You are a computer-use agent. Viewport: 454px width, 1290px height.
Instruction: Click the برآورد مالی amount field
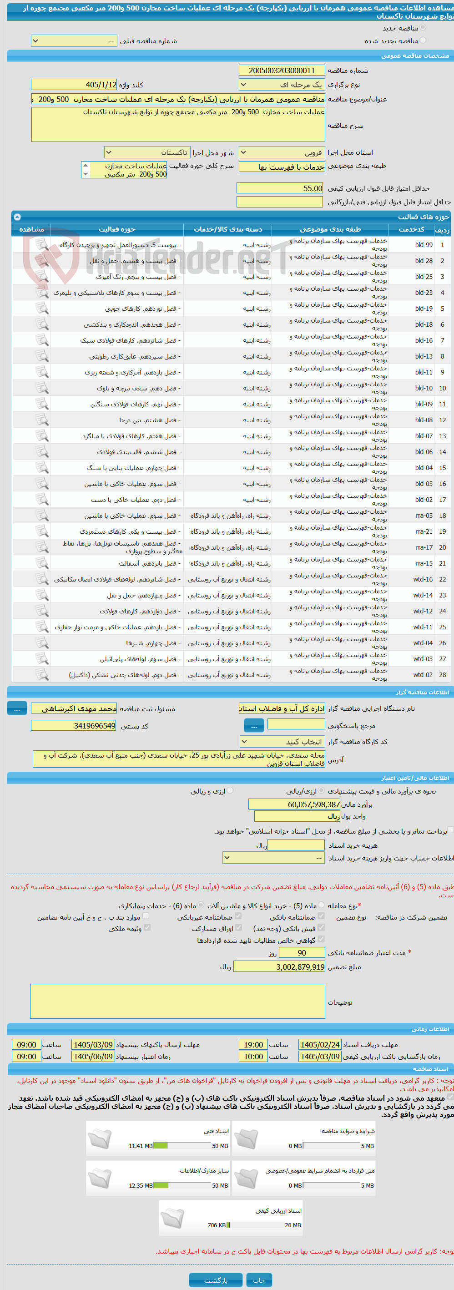click(x=294, y=804)
